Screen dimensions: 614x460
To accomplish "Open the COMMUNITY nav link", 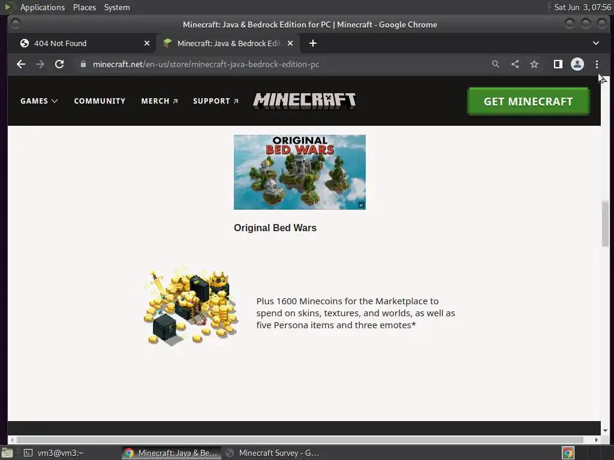I will click(x=100, y=101).
